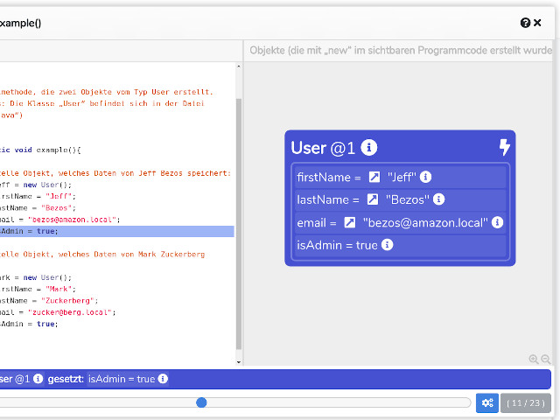This screenshot has height=420, width=560.
Task: Show info for the "Jeff" value
Action: tap(425, 177)
